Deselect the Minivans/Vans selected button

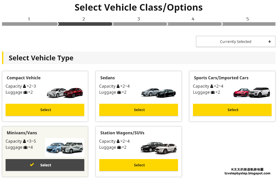45,165
